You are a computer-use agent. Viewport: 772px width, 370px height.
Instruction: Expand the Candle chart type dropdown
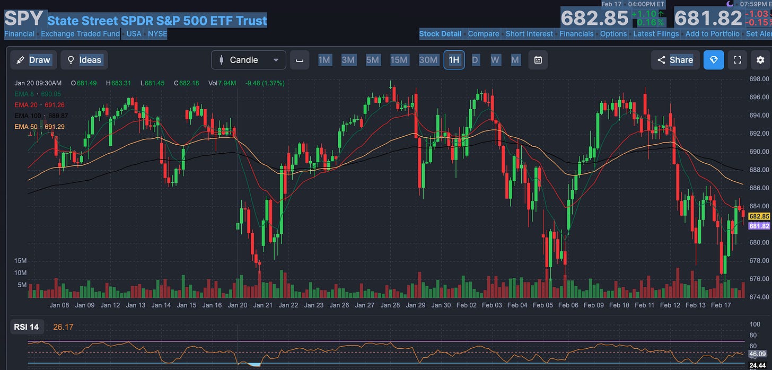coord(249,60)
